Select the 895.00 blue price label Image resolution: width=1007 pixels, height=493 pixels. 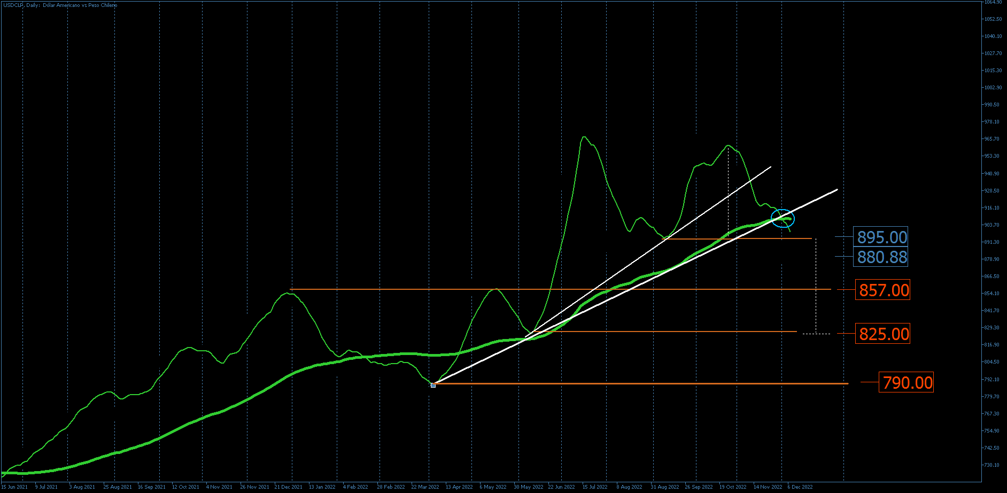coord(882,237)
